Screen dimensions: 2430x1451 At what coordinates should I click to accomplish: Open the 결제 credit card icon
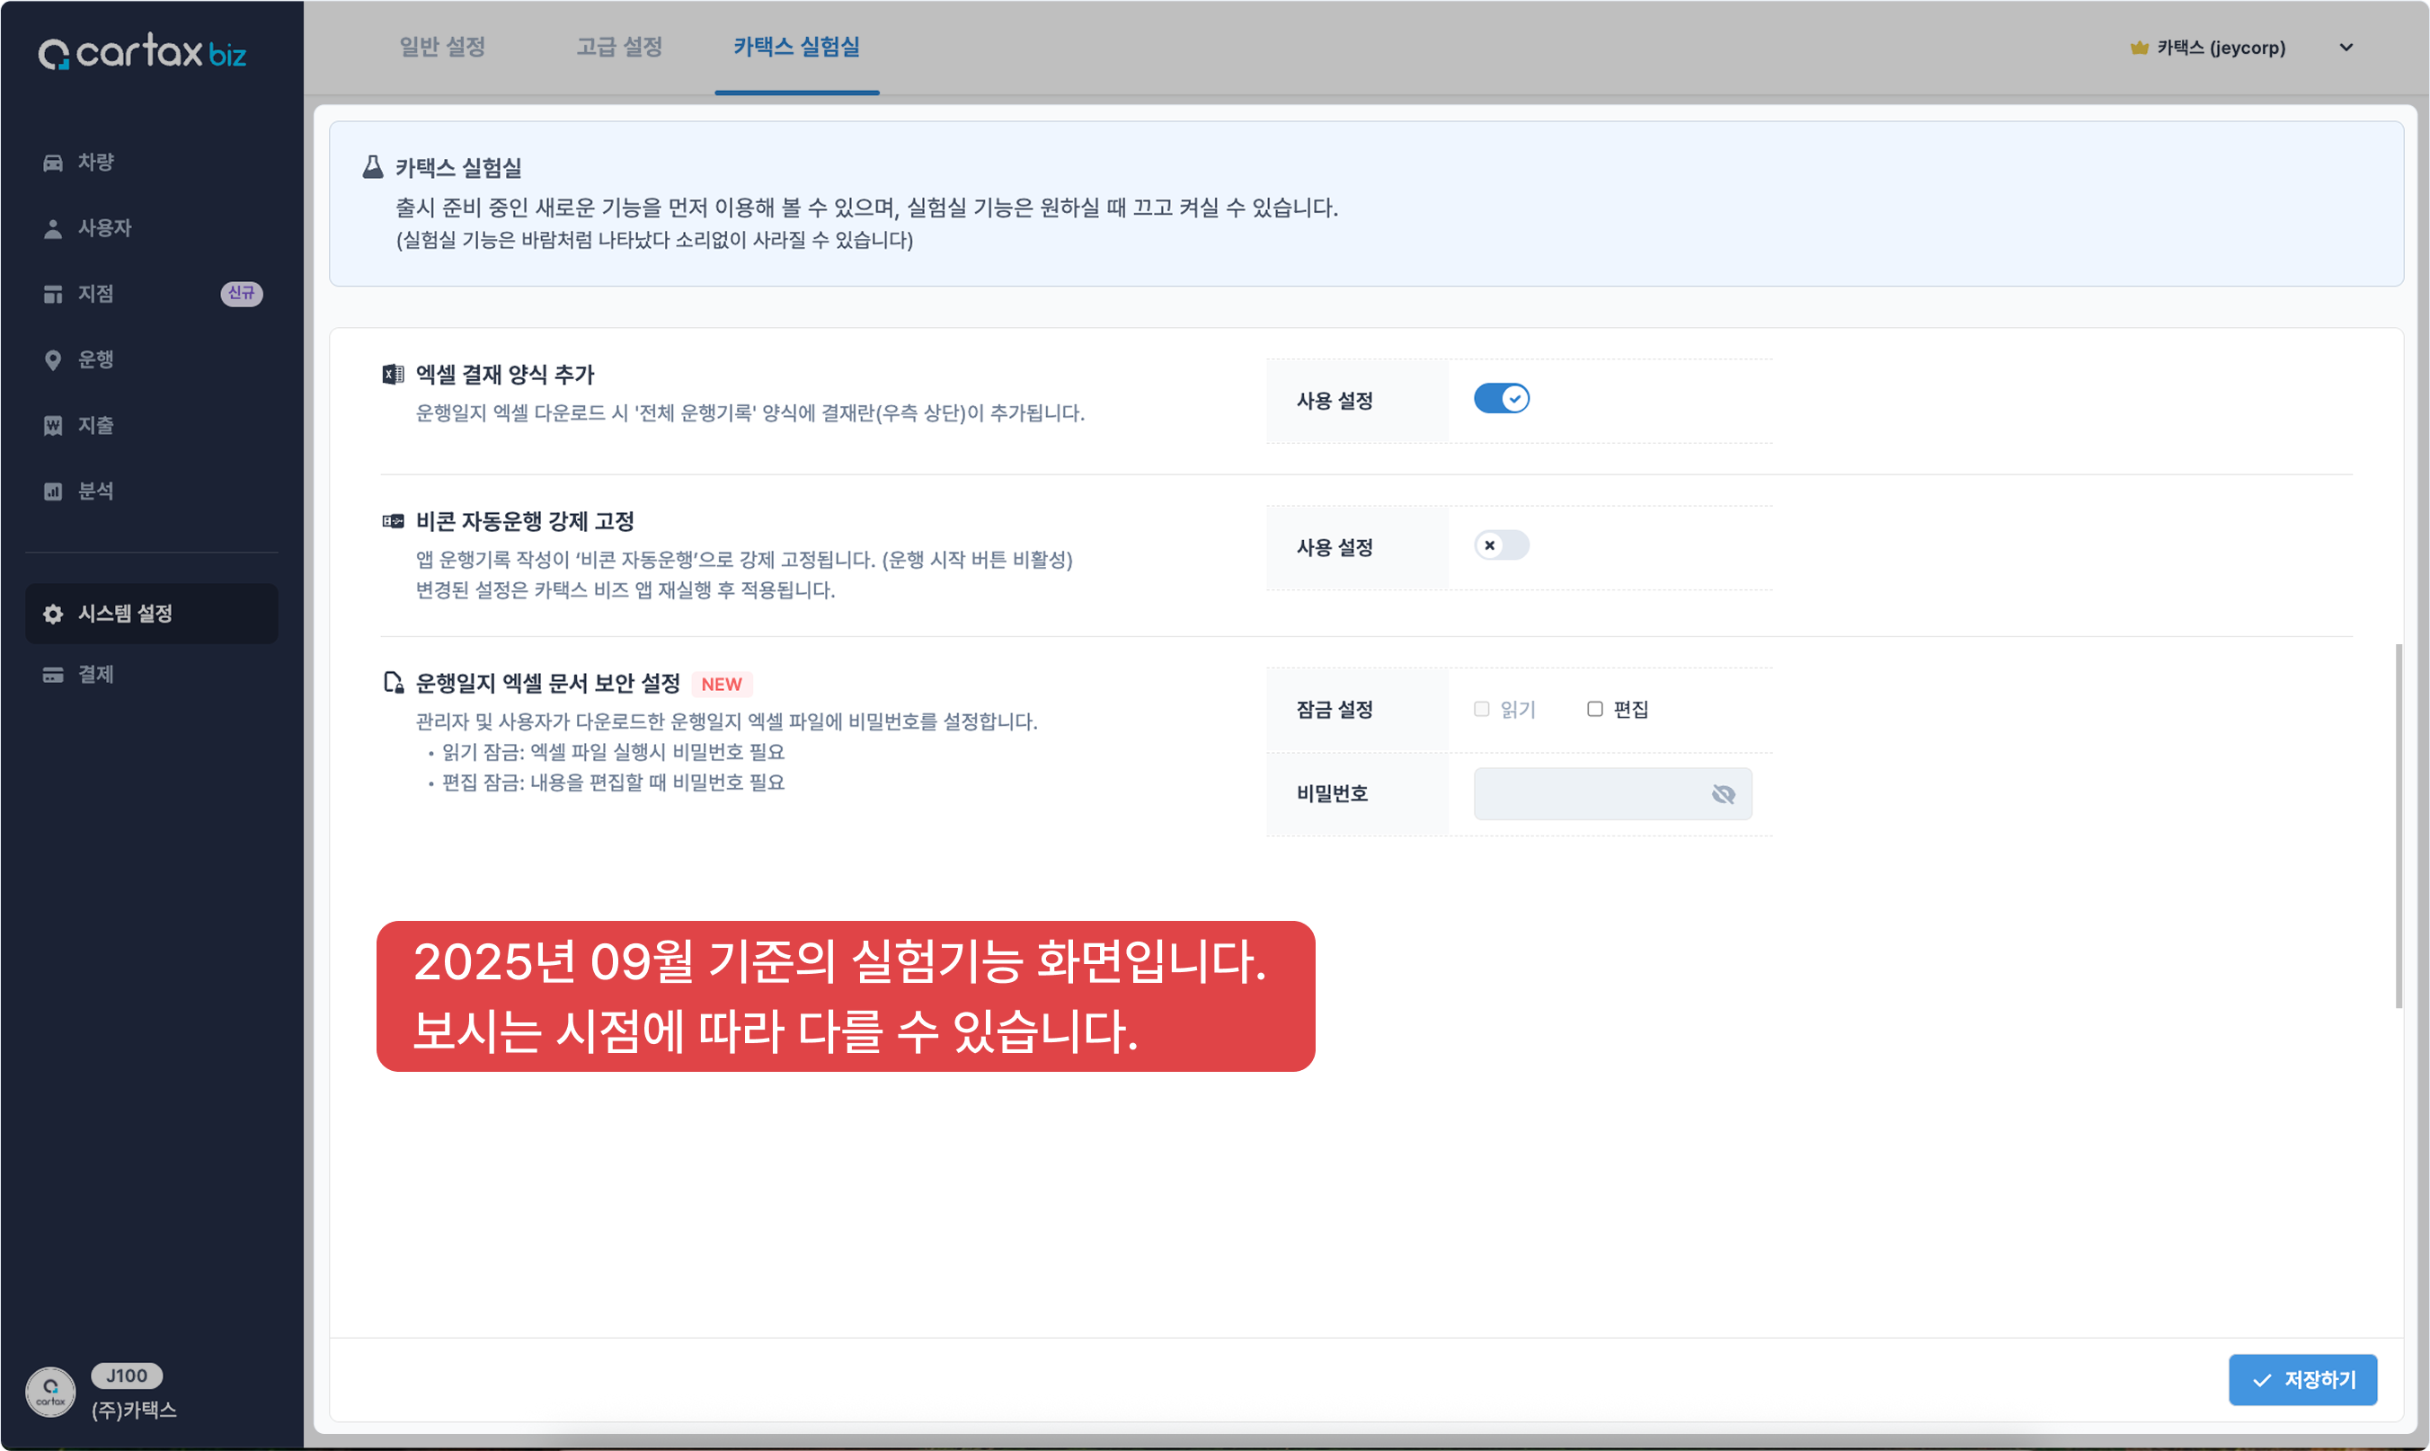pyautogui.click(x=53, y=675)
